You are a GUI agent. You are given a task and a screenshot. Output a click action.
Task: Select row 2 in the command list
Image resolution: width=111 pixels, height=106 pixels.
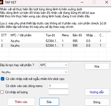click(53, 46)
